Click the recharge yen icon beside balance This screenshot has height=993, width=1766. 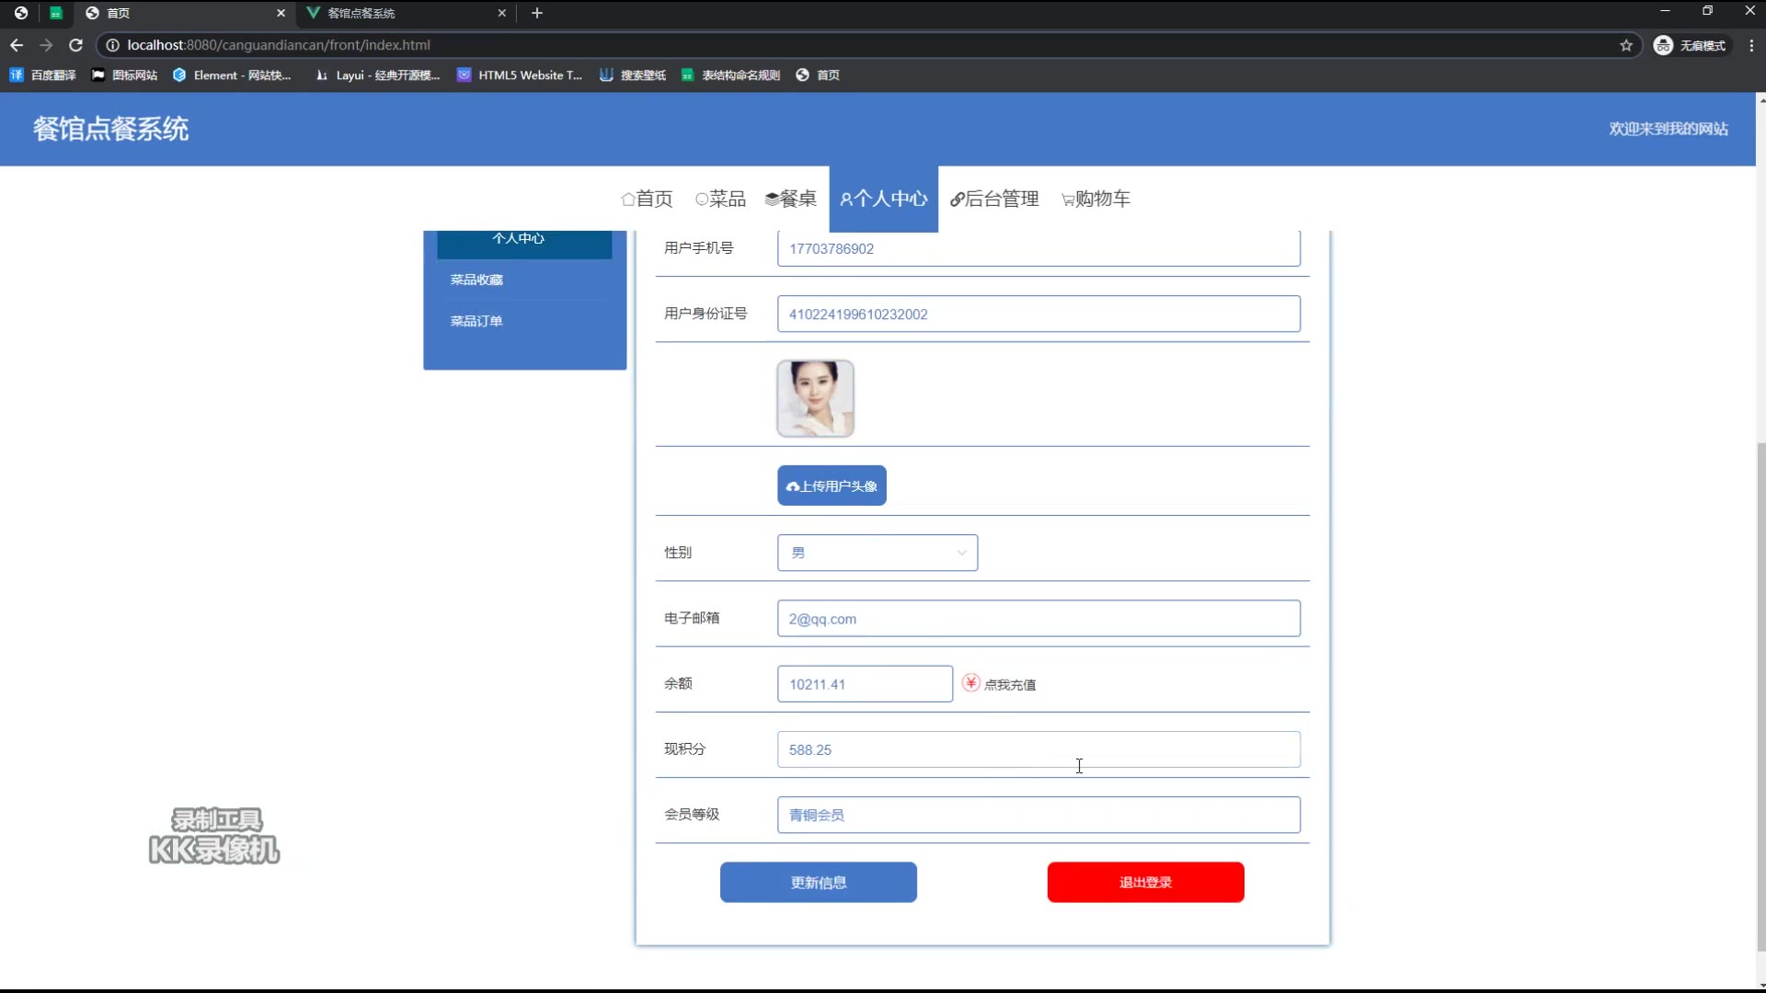coord(970,683)
